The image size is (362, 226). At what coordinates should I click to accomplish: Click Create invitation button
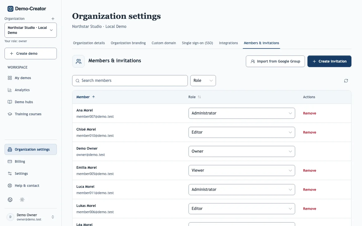pyautogui.click(x=329, y=61)
